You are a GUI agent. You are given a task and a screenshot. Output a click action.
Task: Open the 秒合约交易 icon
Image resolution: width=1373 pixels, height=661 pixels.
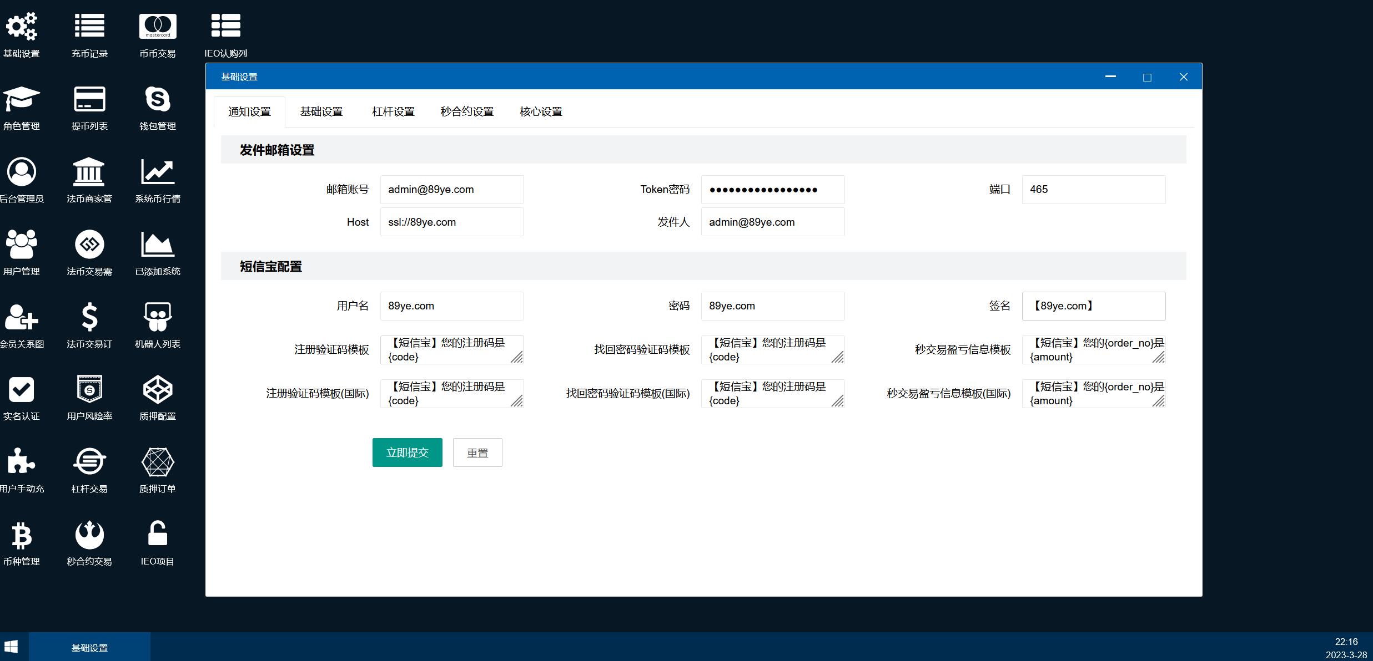pyautogui.click(x=89, y=535)
